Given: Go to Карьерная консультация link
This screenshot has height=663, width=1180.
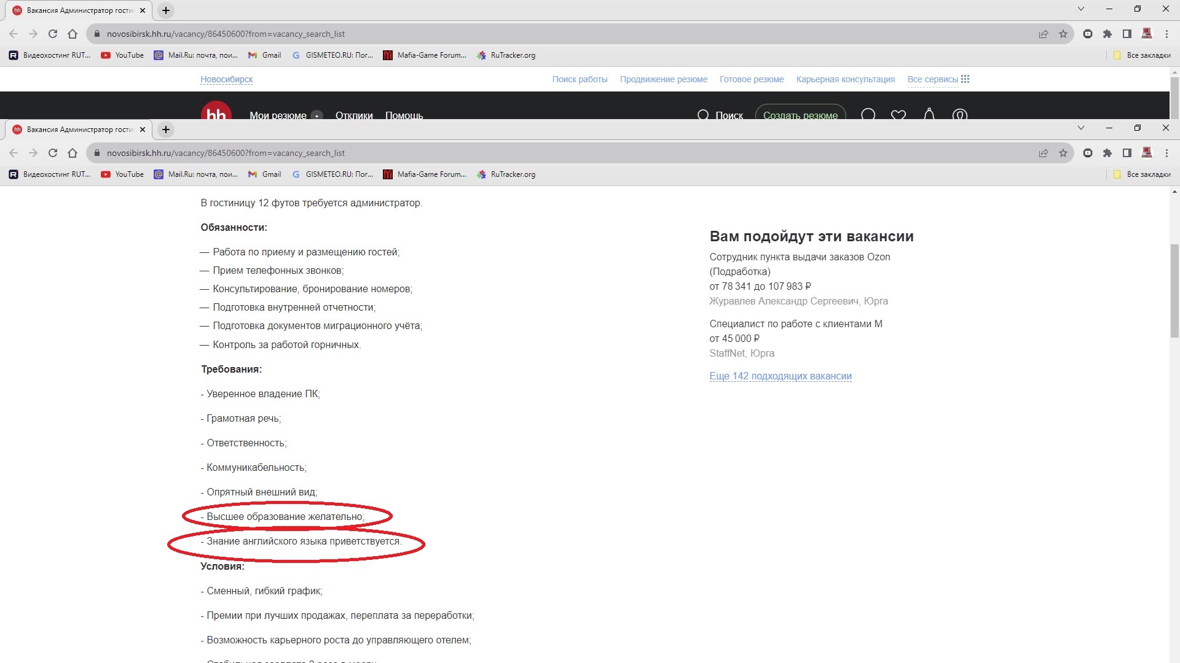Looking at the screenshot, I should [845, 79].
